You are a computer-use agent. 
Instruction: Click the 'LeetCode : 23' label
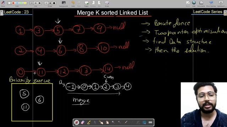(16, 12)
